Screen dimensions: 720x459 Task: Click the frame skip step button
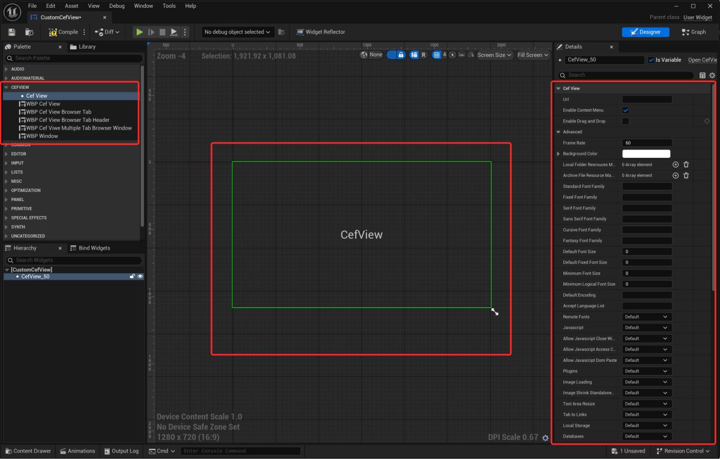click(151, 32)
